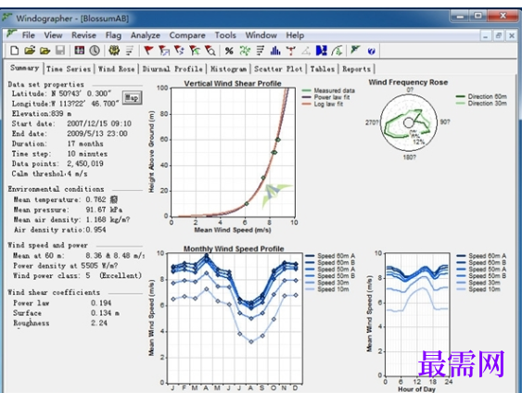The image size is (522, 393).
Task: Open the Flag menu
Action: click(x=113, y=35)
